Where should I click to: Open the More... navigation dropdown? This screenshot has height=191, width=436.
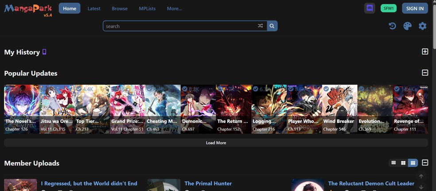point(174,8)
